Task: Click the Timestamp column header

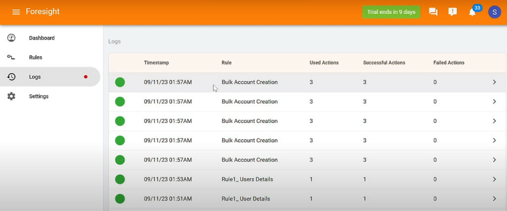Action: (156, 63)
